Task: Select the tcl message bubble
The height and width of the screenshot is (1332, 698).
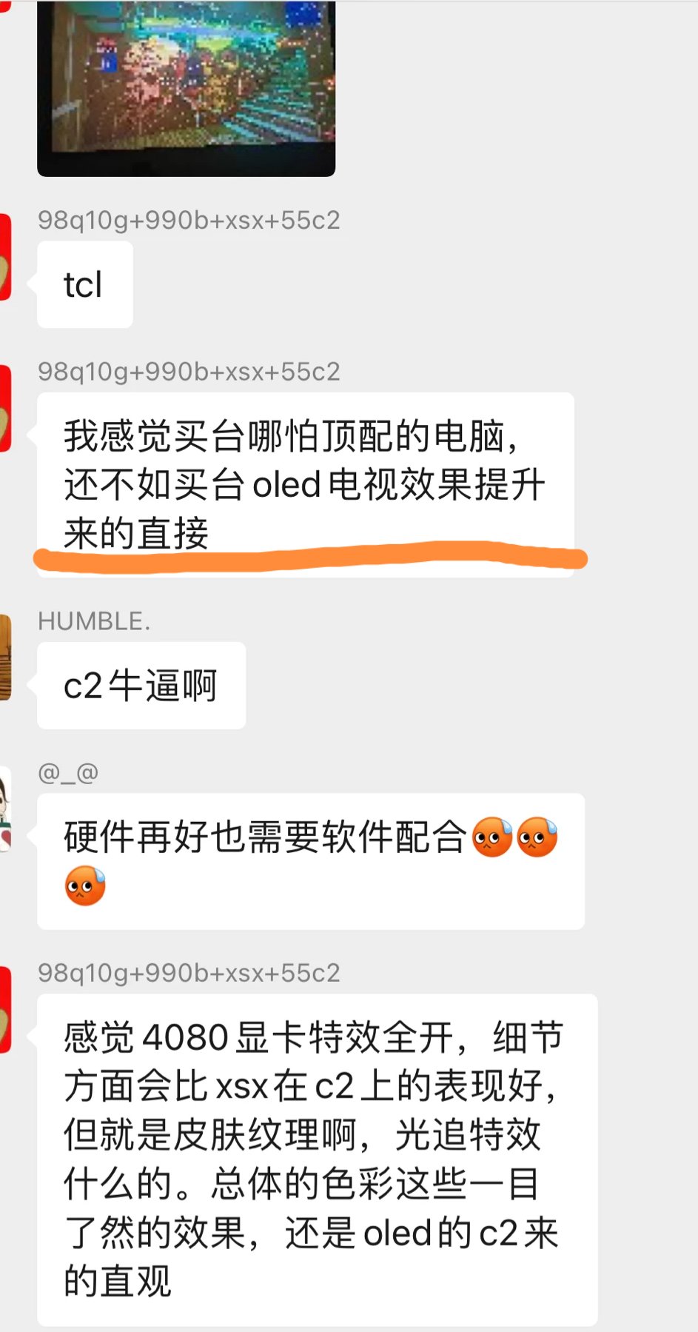Action: 85,284
